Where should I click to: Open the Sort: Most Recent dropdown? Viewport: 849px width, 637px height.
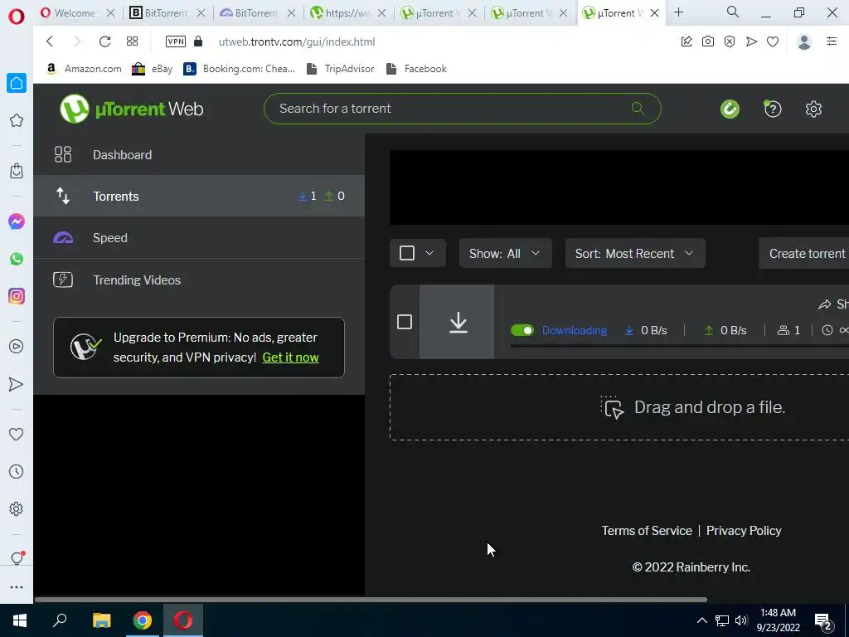tap(635, 254)
